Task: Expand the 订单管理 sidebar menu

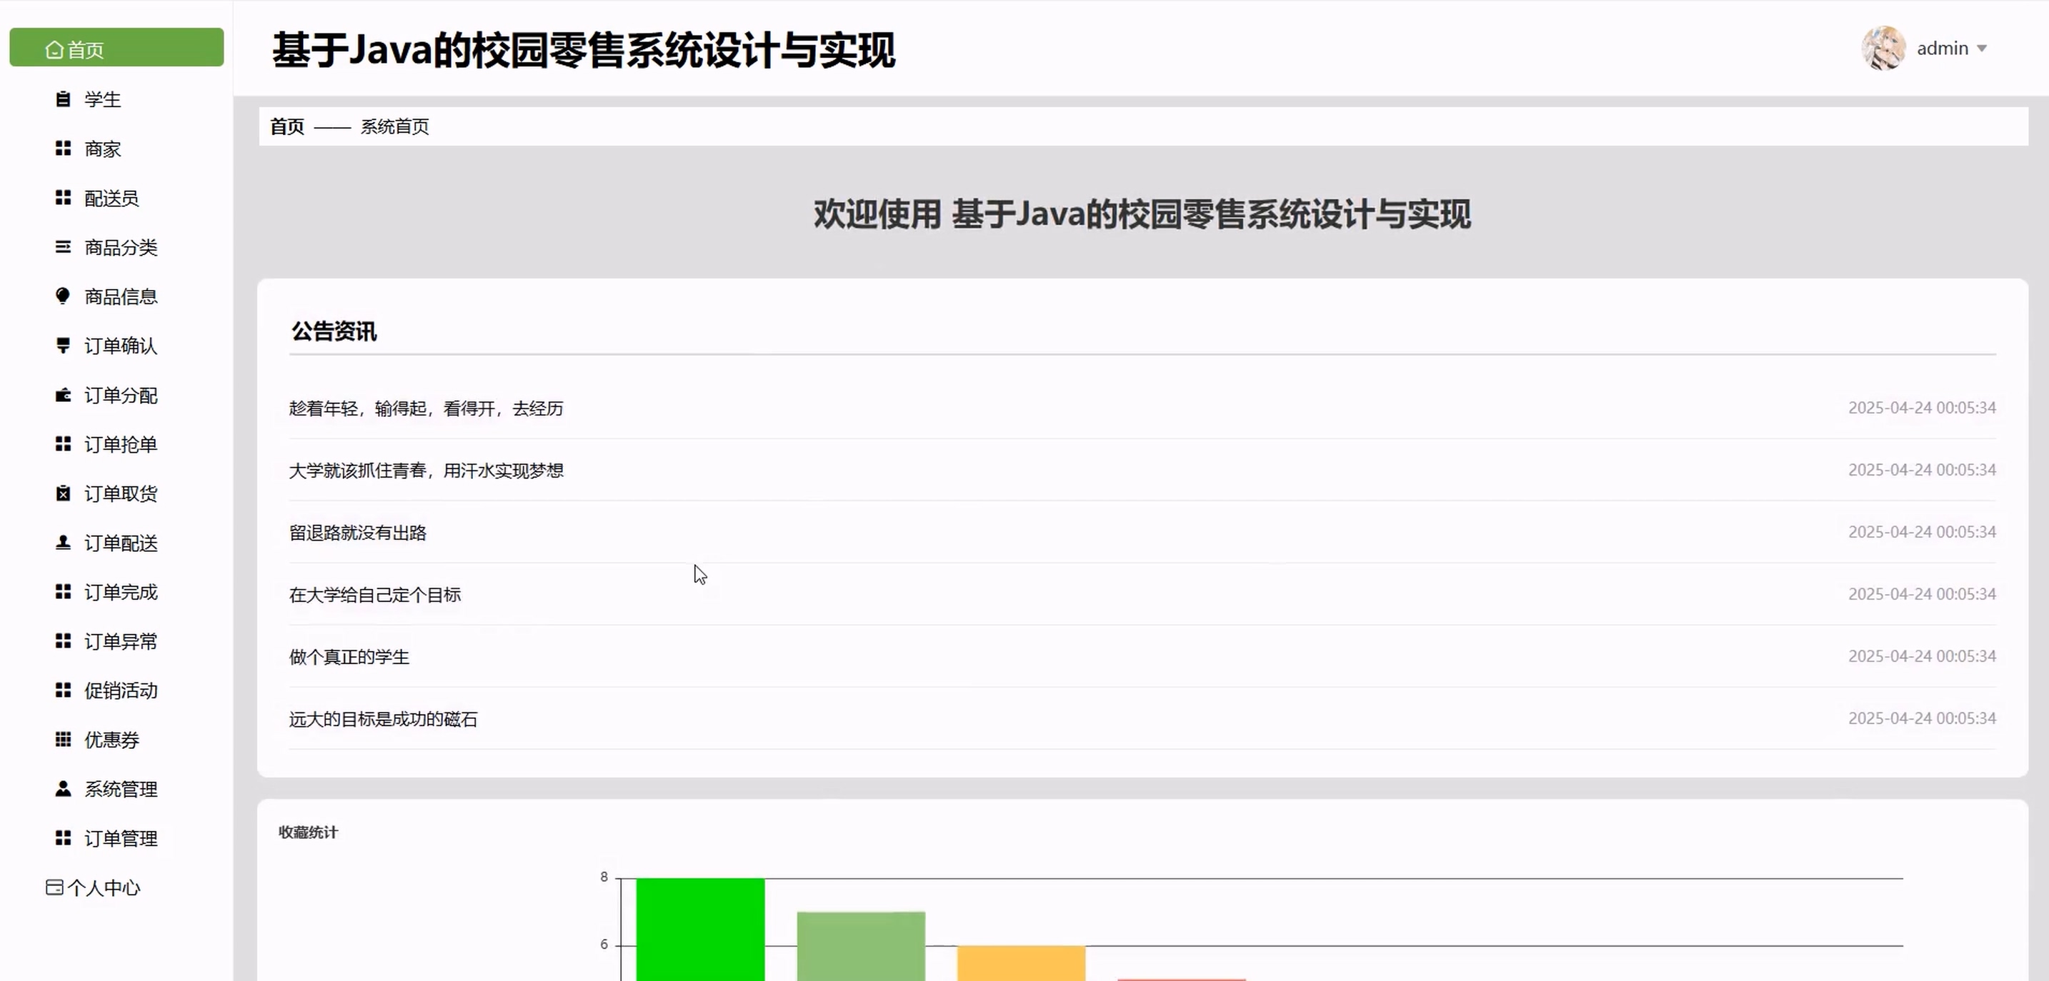Action: 120,839
